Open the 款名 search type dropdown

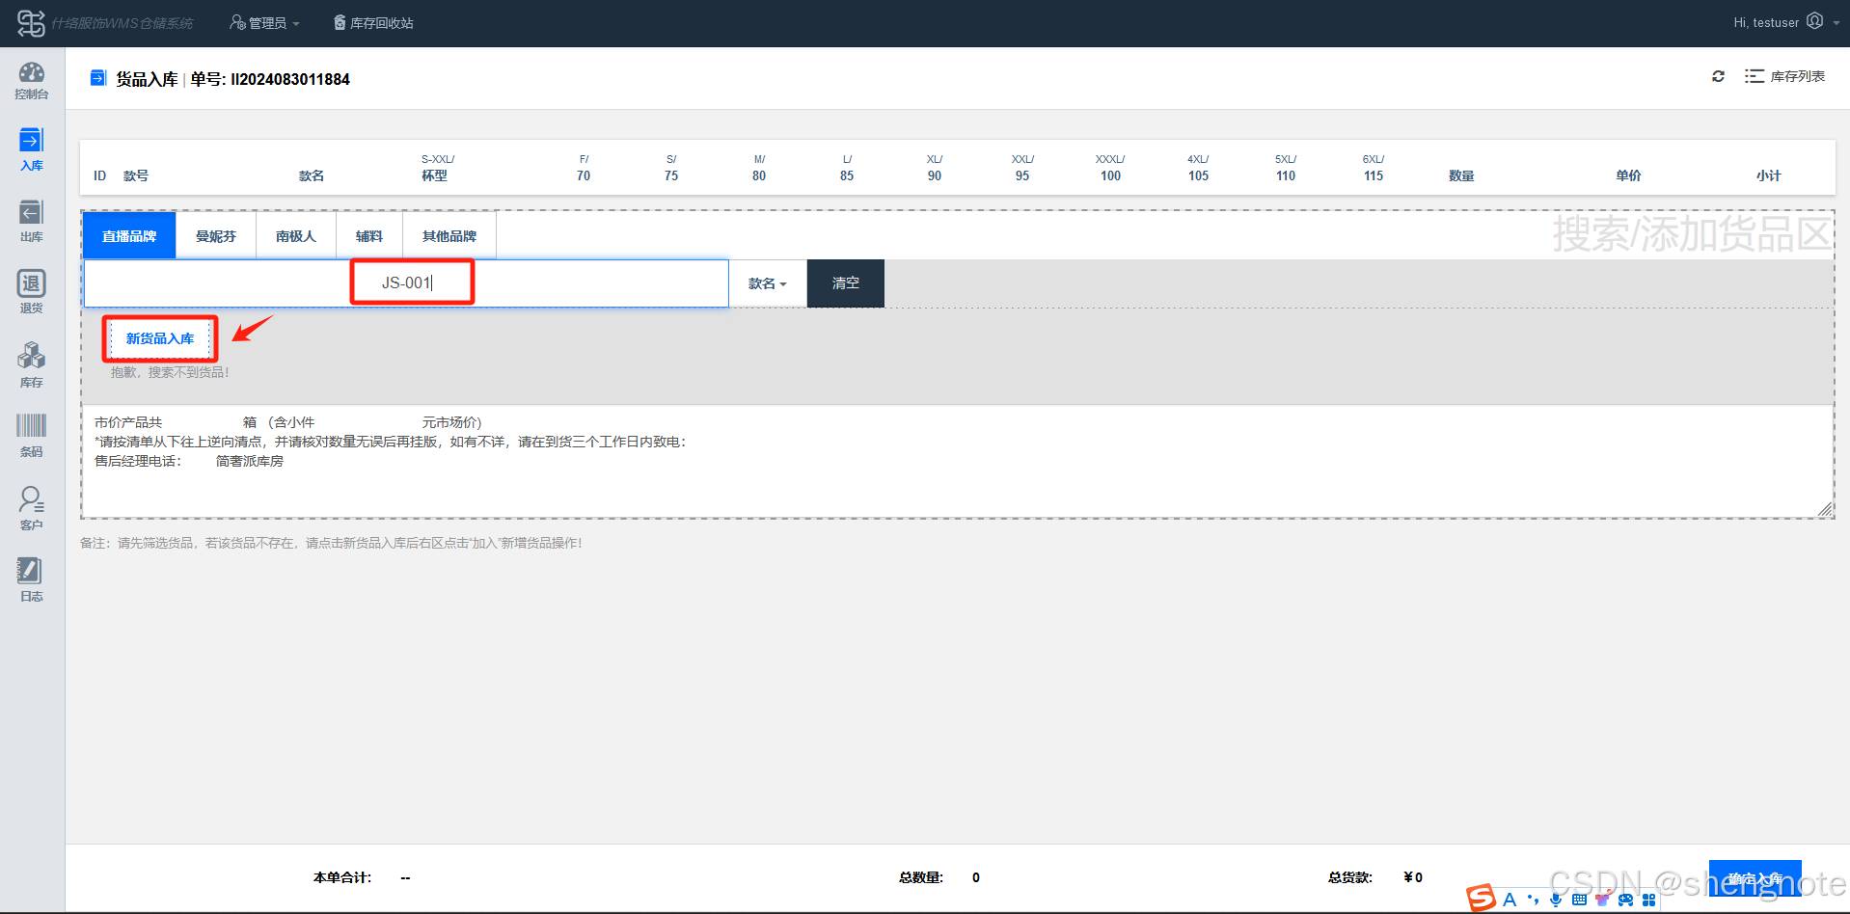(x=767, y=283)
